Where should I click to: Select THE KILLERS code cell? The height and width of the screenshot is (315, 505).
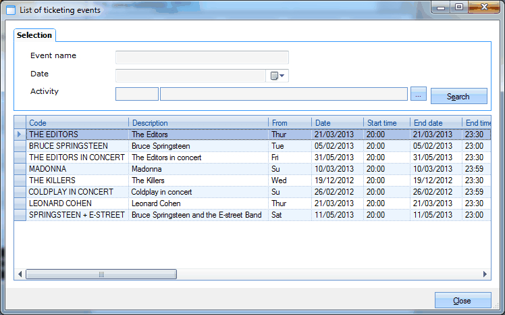click(77, 180)
